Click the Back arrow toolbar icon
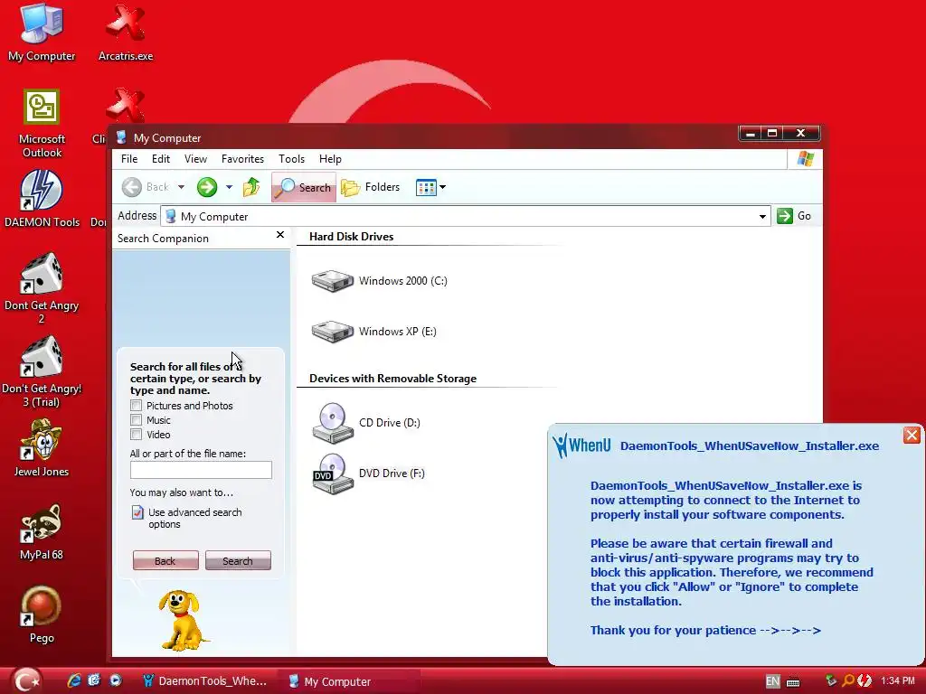The width and height of the screenshot is (926, 694). point(132,187)
